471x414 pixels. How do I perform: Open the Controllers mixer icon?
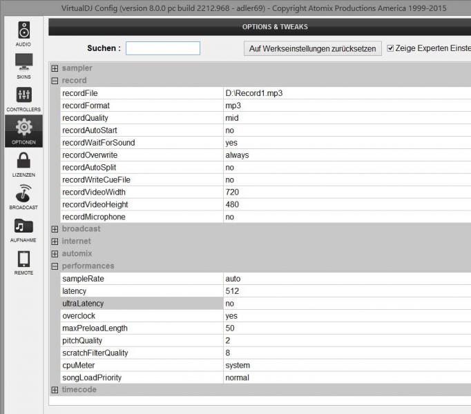click(x=23, y=95)
